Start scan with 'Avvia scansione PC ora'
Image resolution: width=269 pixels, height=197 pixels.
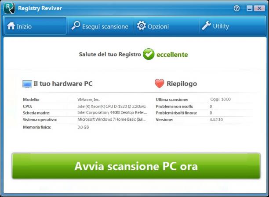(136, 166)
